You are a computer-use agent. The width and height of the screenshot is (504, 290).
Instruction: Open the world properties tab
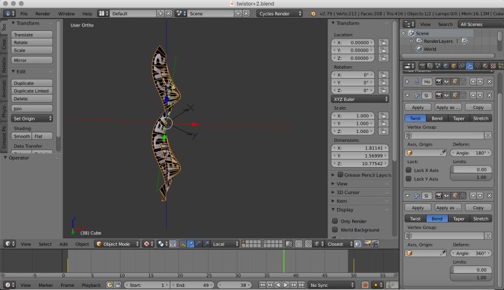coord(446,66)
